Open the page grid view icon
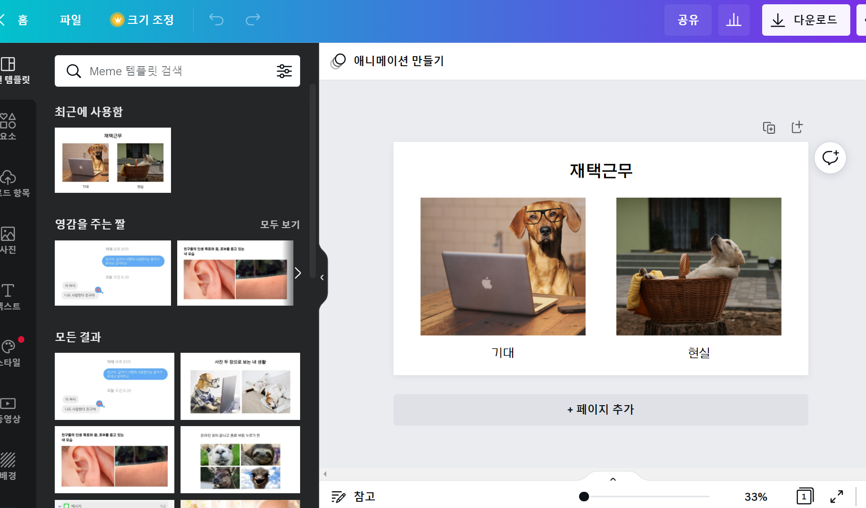 click(x=805, y=497)
